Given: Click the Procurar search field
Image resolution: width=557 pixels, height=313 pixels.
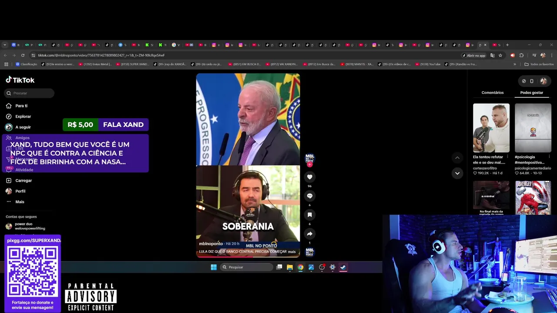Looking at the screenshot, I should [30, 93].
